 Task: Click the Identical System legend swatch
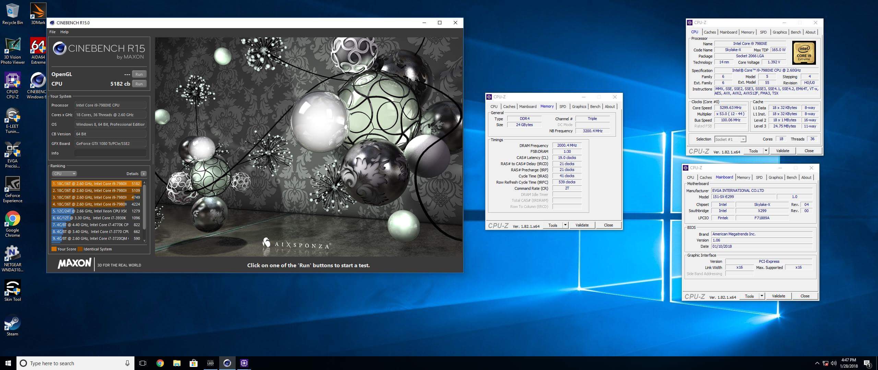80,249
